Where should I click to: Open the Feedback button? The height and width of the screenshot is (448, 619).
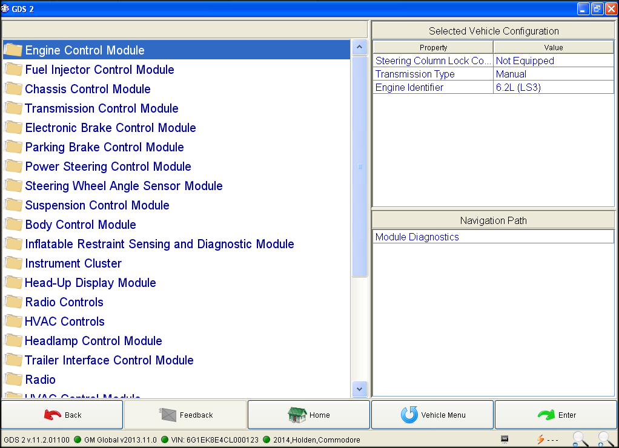[185, 415]
